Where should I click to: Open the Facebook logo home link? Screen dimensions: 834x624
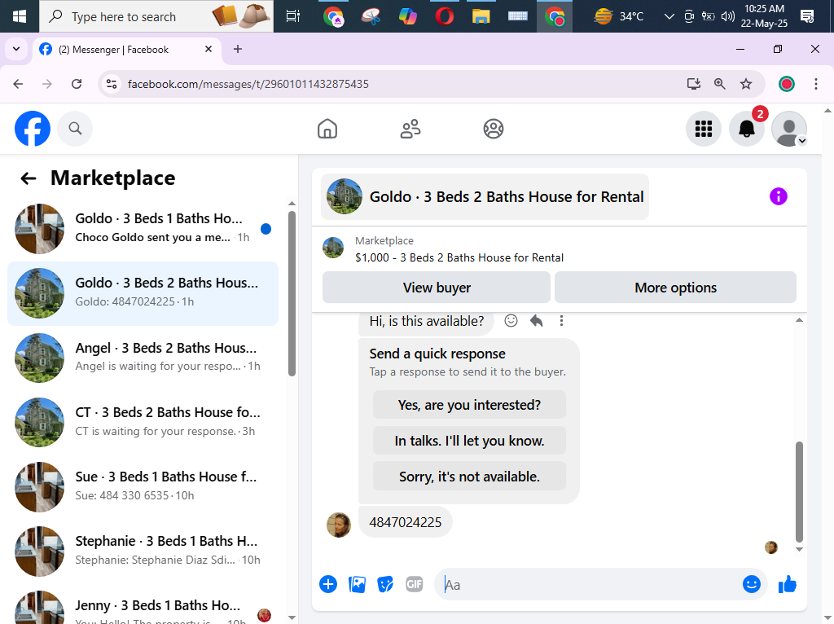pos(33,129)
